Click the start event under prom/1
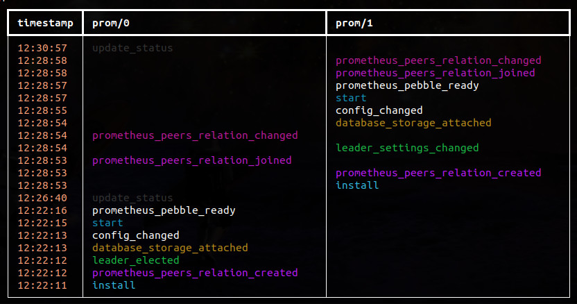Image resolution: width=577 pixels, height=304 pixels. click(351, 98)
